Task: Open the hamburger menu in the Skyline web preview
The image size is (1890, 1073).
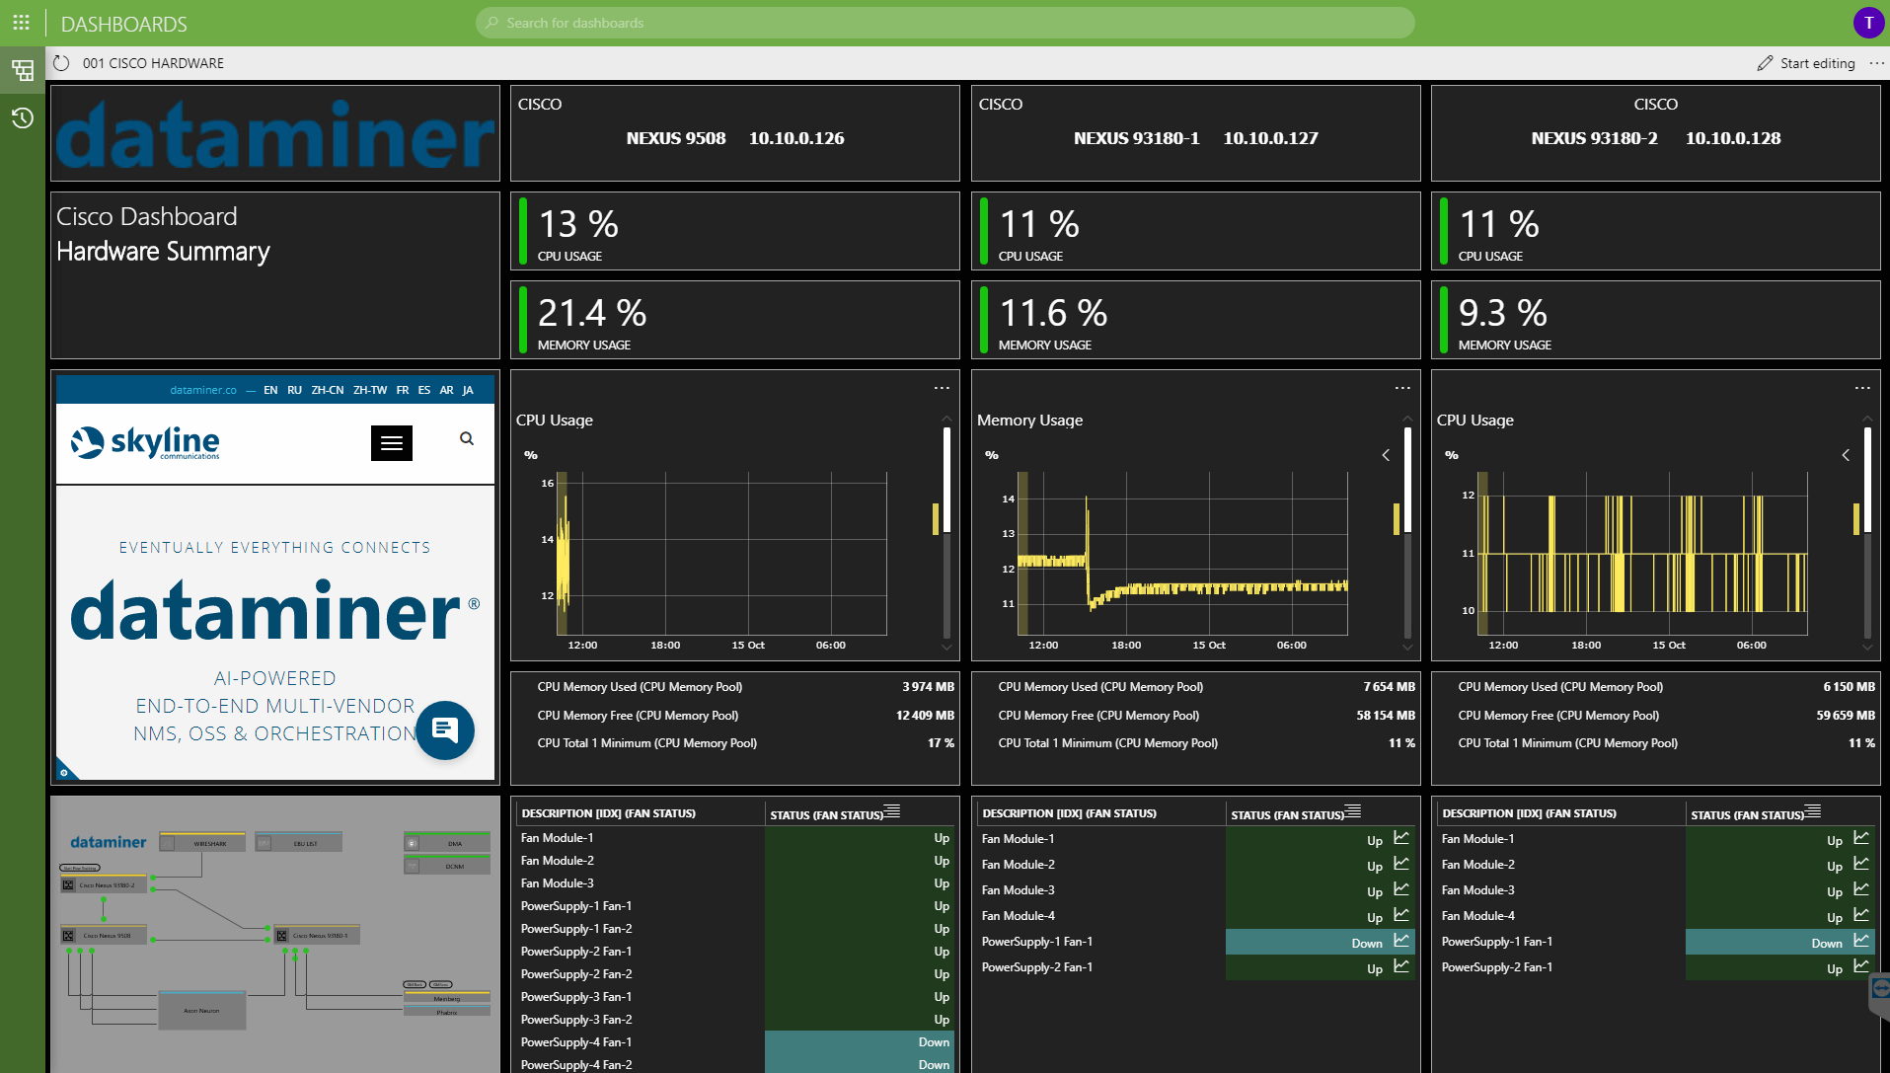Action: click(391, 442)
